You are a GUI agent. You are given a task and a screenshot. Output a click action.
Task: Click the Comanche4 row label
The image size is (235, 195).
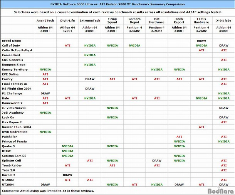pos(11,55)
